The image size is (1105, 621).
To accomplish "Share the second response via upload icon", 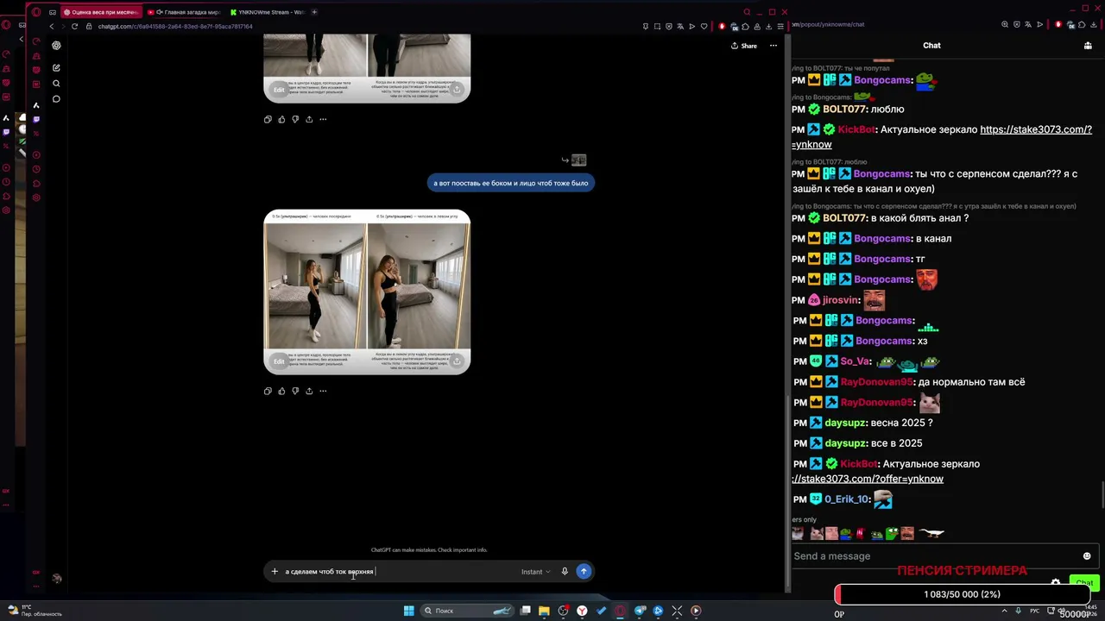I will coord(309,391).
